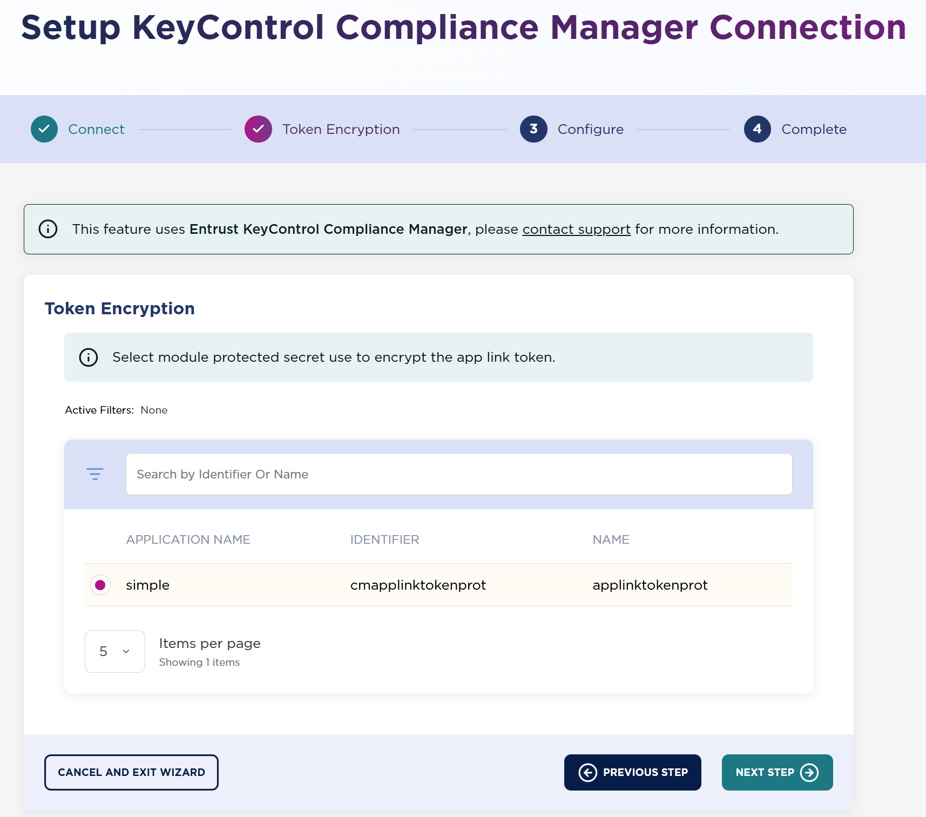
Task: Click the step 3 Configure circle icon
Action: [533, 129]
